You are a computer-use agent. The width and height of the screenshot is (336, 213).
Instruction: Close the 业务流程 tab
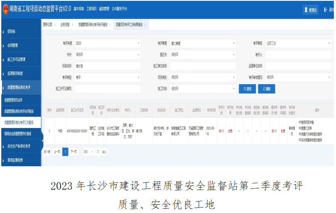click(x=73, y=25)
